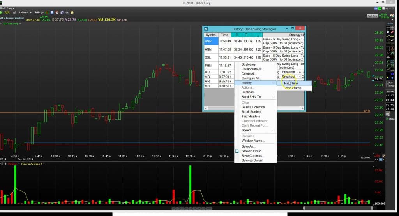The height and width of the screenshot is (216, 399).
Task: Choose Small Borders in context menu
Action: click(256, 111)
